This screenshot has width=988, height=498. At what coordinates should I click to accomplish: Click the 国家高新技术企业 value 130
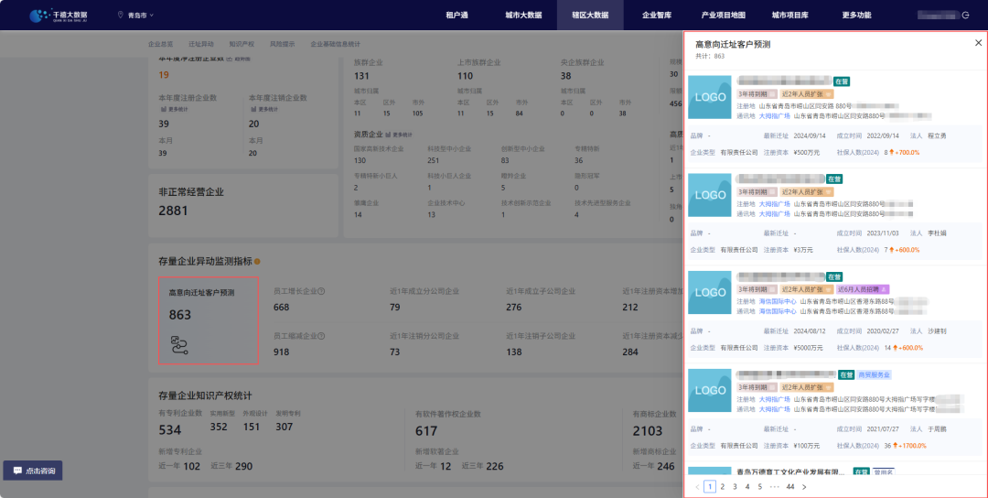[x=360, y=161]
